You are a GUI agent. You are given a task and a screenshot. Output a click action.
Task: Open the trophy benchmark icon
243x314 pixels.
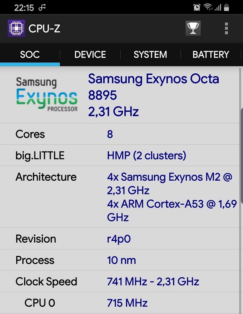point(193,28)
